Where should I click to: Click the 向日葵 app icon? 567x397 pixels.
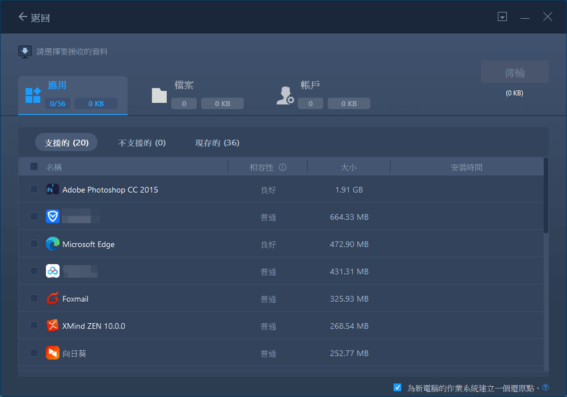53,353
